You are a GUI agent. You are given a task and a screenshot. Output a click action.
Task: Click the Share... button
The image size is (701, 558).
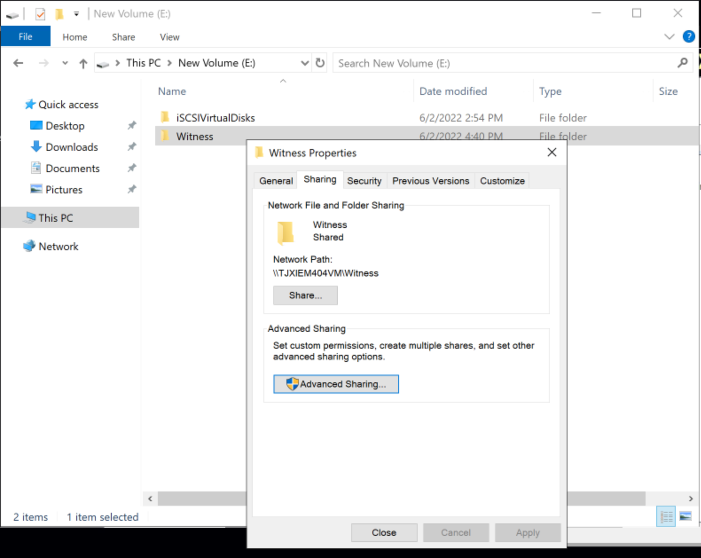305,295
